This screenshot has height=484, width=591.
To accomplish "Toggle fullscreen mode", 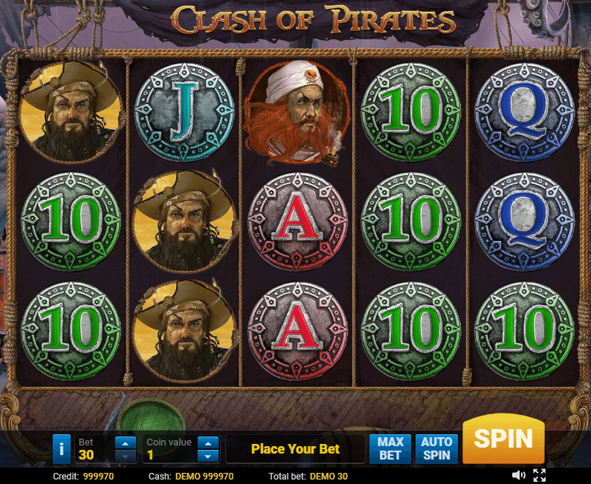I will click(540, 475).
